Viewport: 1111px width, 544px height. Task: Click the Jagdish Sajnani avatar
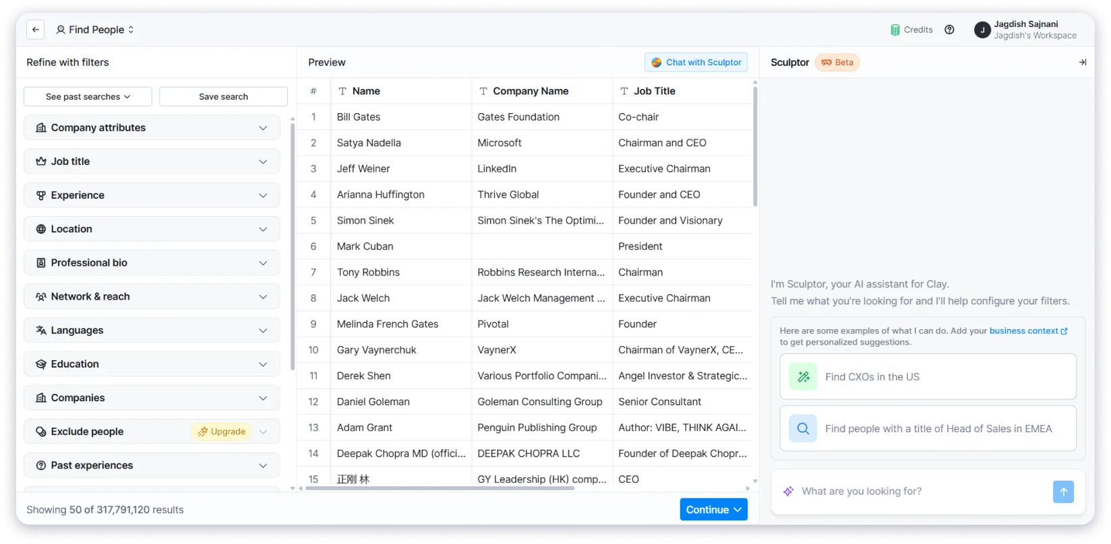(982, 30)
